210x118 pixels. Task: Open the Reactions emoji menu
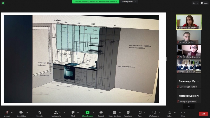coord(128,114)
